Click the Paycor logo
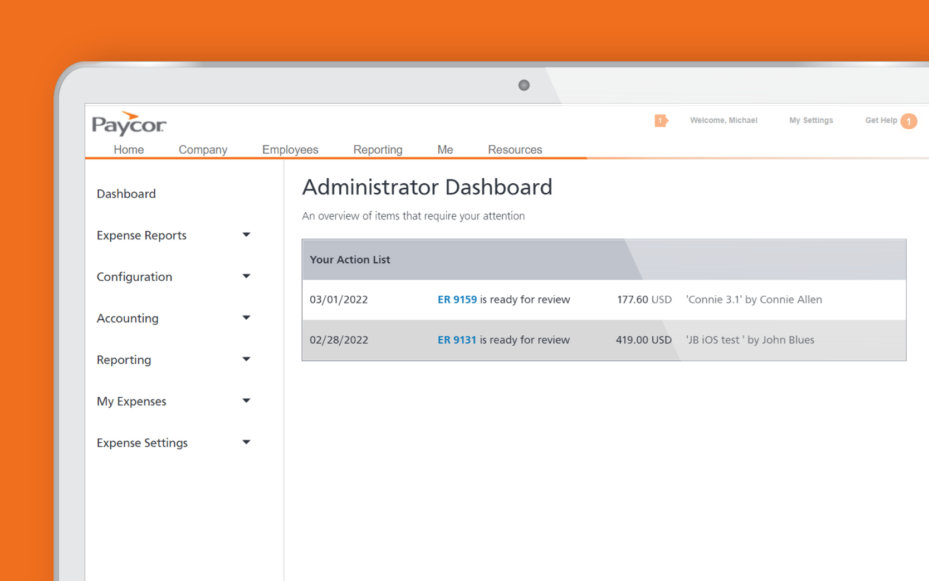The image size is (929, 581). click(x=129, y=124)
